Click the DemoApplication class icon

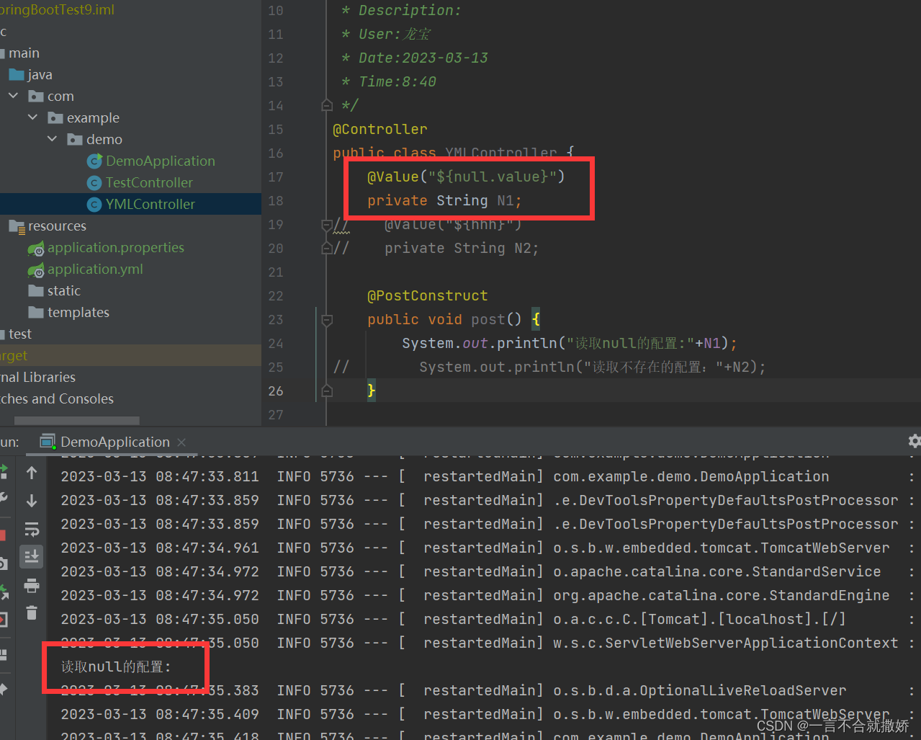point(94,161)
